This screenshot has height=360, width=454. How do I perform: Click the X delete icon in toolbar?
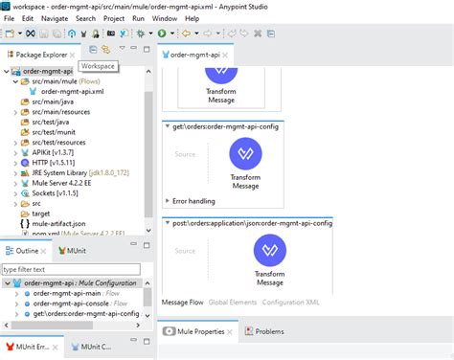tap(258, 34)
